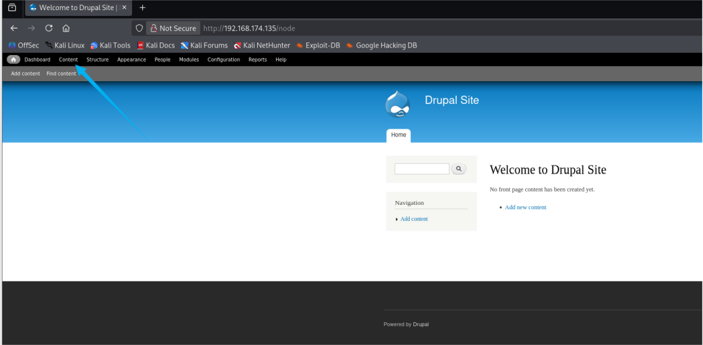
Task: Open the Configuration admin menu
Action: pyautogui.click(x=224, y=60)
